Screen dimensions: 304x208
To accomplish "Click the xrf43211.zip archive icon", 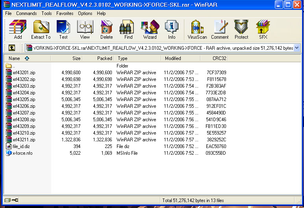I will (9, 140).
